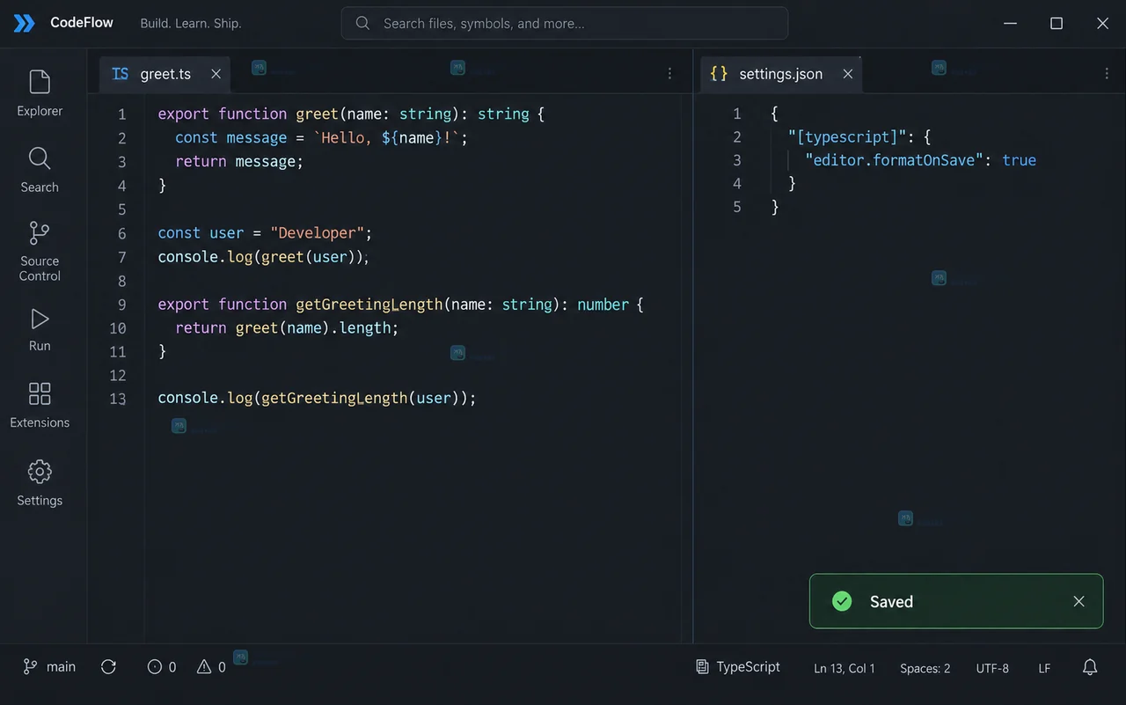Open the Source Control panel

(x=40, y=251)
